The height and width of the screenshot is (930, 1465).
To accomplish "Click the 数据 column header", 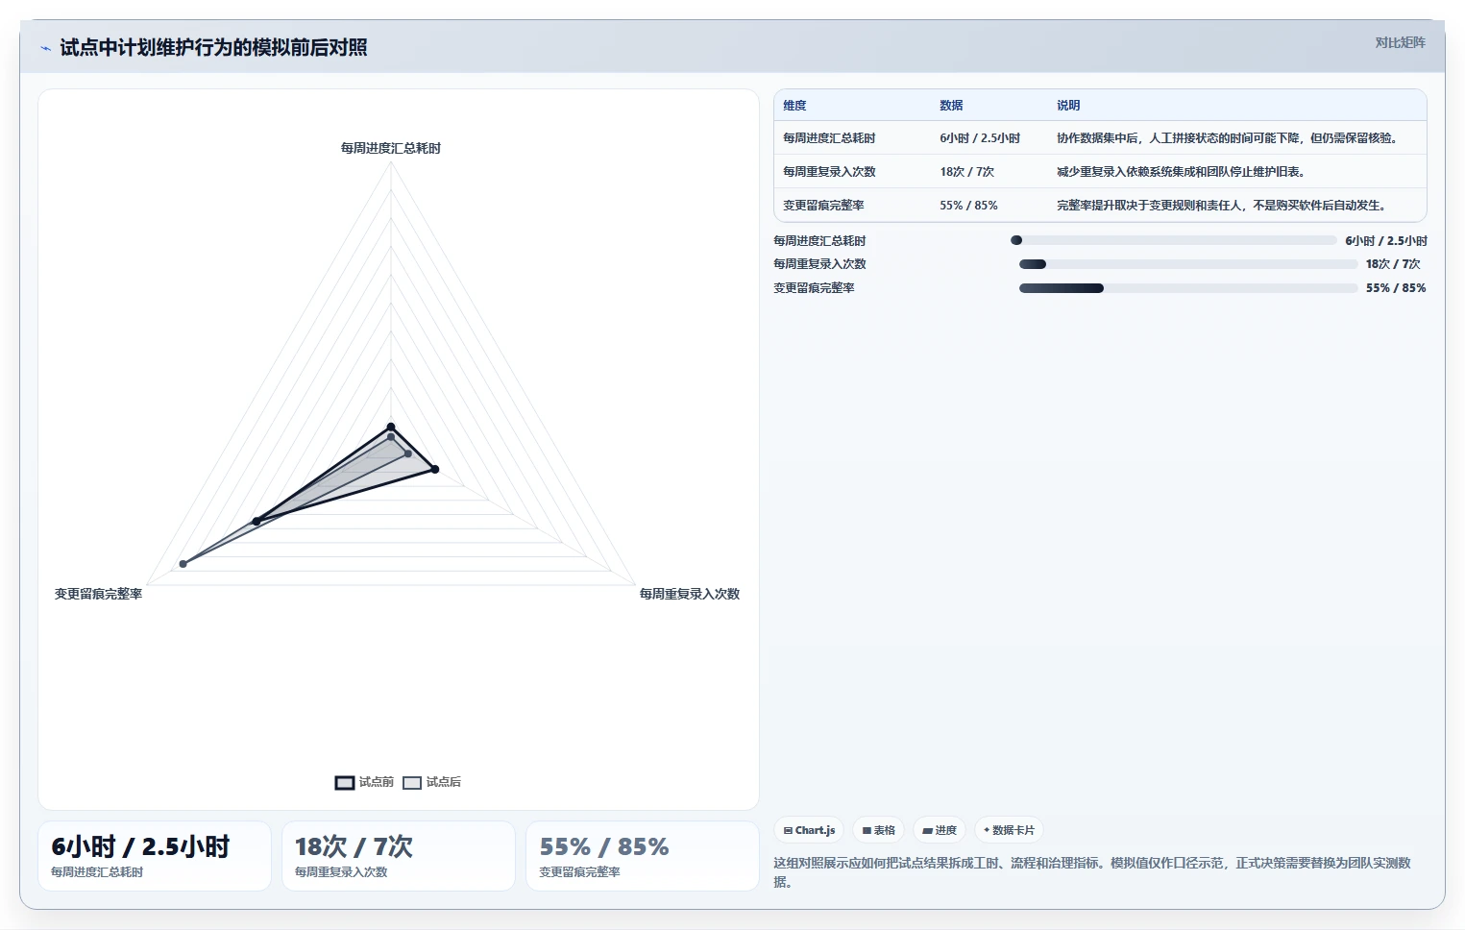I will point(951,106).
